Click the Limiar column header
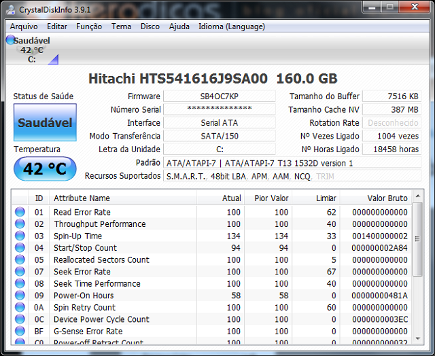 coord(315,198)
